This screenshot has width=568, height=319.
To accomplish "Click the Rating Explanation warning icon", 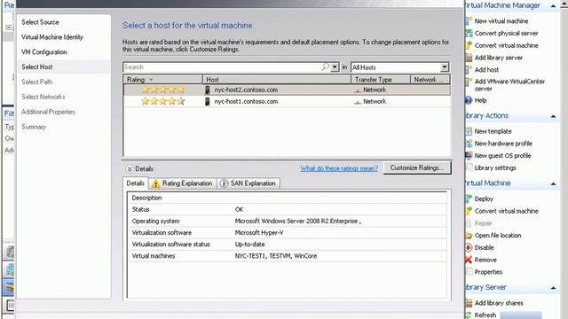I will coord(156,183).
